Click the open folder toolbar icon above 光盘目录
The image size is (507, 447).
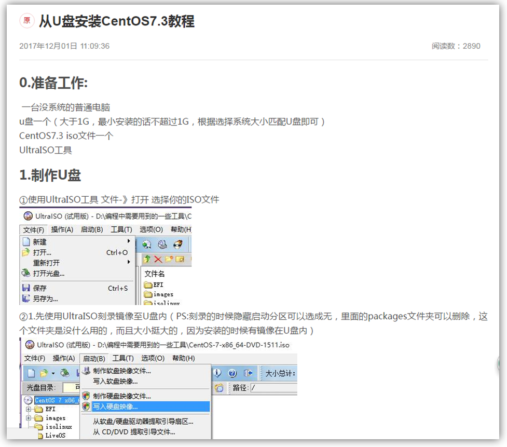(x=44, y=373)
